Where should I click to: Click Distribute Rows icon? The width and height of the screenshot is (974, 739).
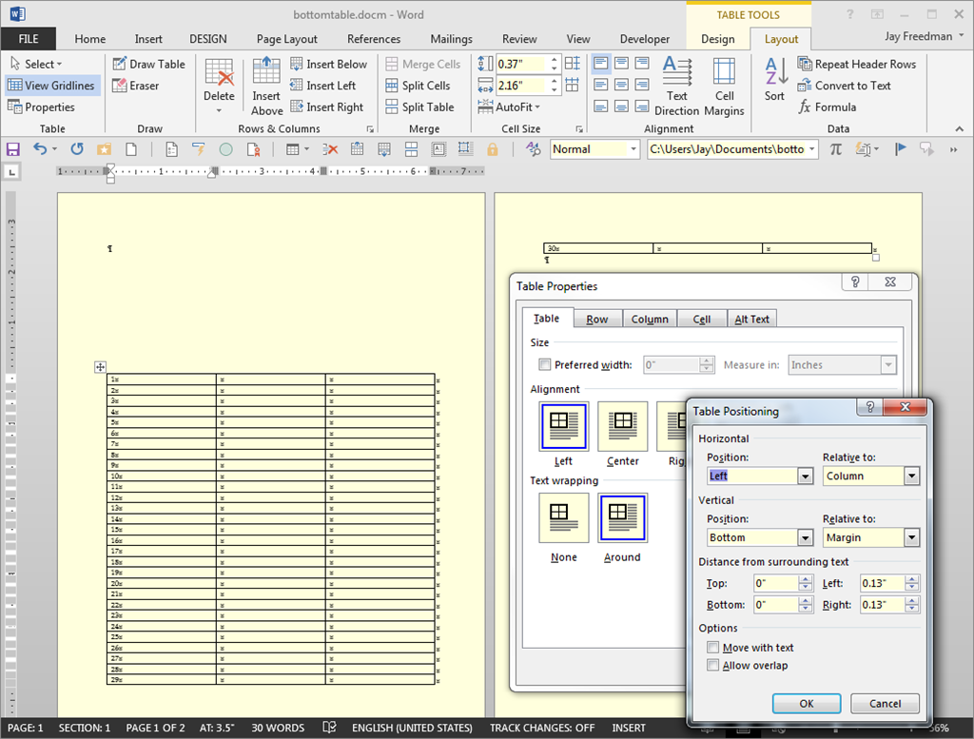pyautogui.click(x=572, y=64)
